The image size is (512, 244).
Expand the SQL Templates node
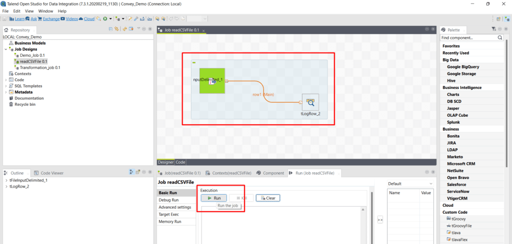[x=5, y=86]
